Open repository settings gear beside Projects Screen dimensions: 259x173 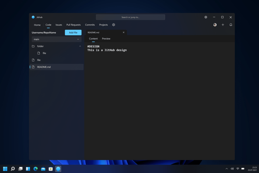click(x=114, y=25)
